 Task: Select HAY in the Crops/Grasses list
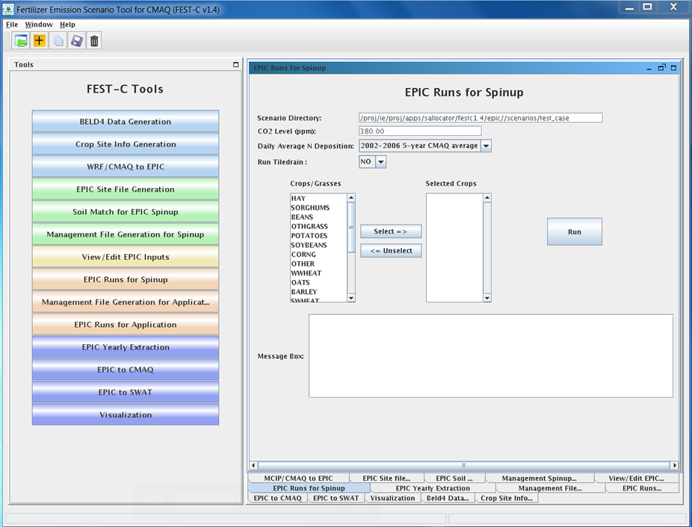pyautogui.click(x=318, y=199)
